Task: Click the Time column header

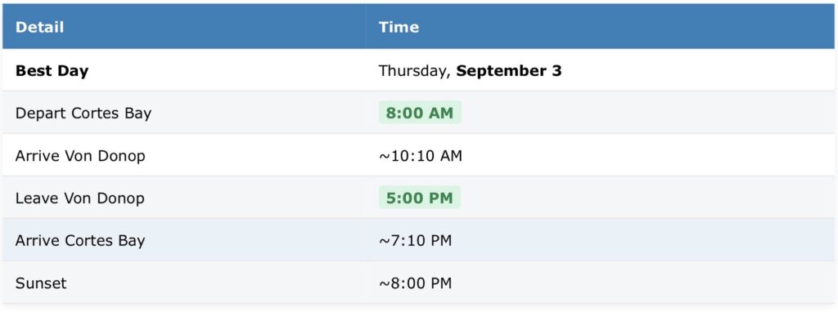Action: (399, 27)
